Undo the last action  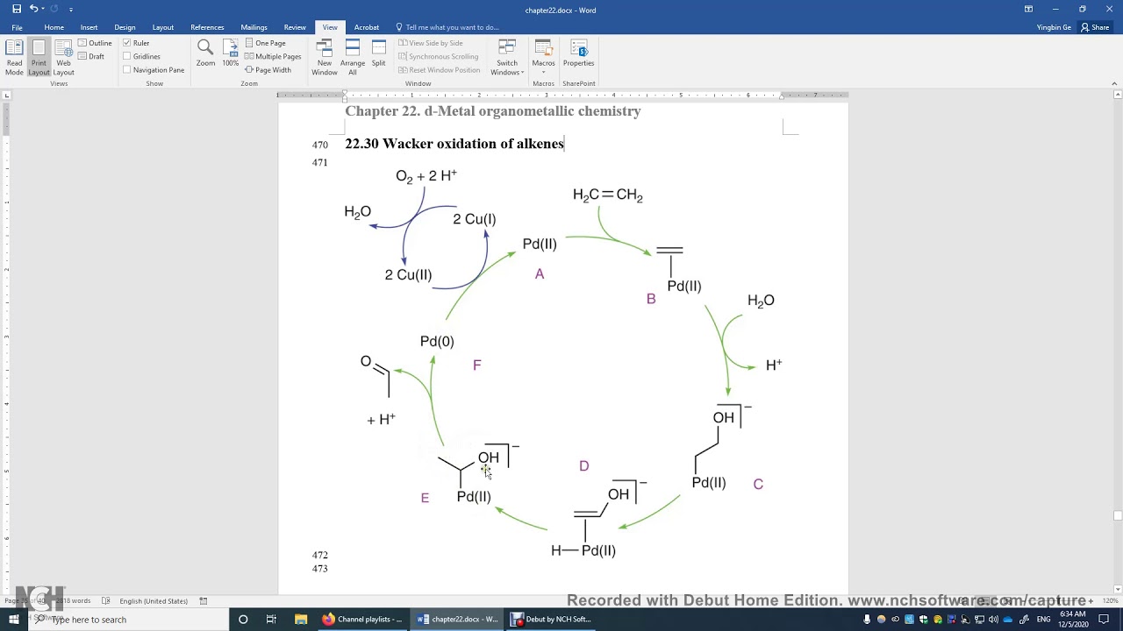point(32,10)
